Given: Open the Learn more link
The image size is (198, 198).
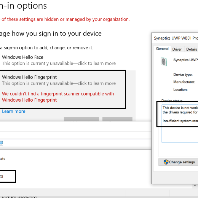Looking at the screenshot, I should [14, 111].
